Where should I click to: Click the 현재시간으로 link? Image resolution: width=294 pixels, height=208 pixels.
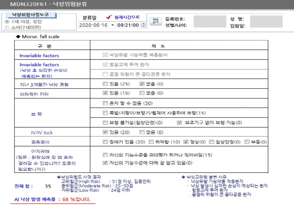(x=127, y=17)
